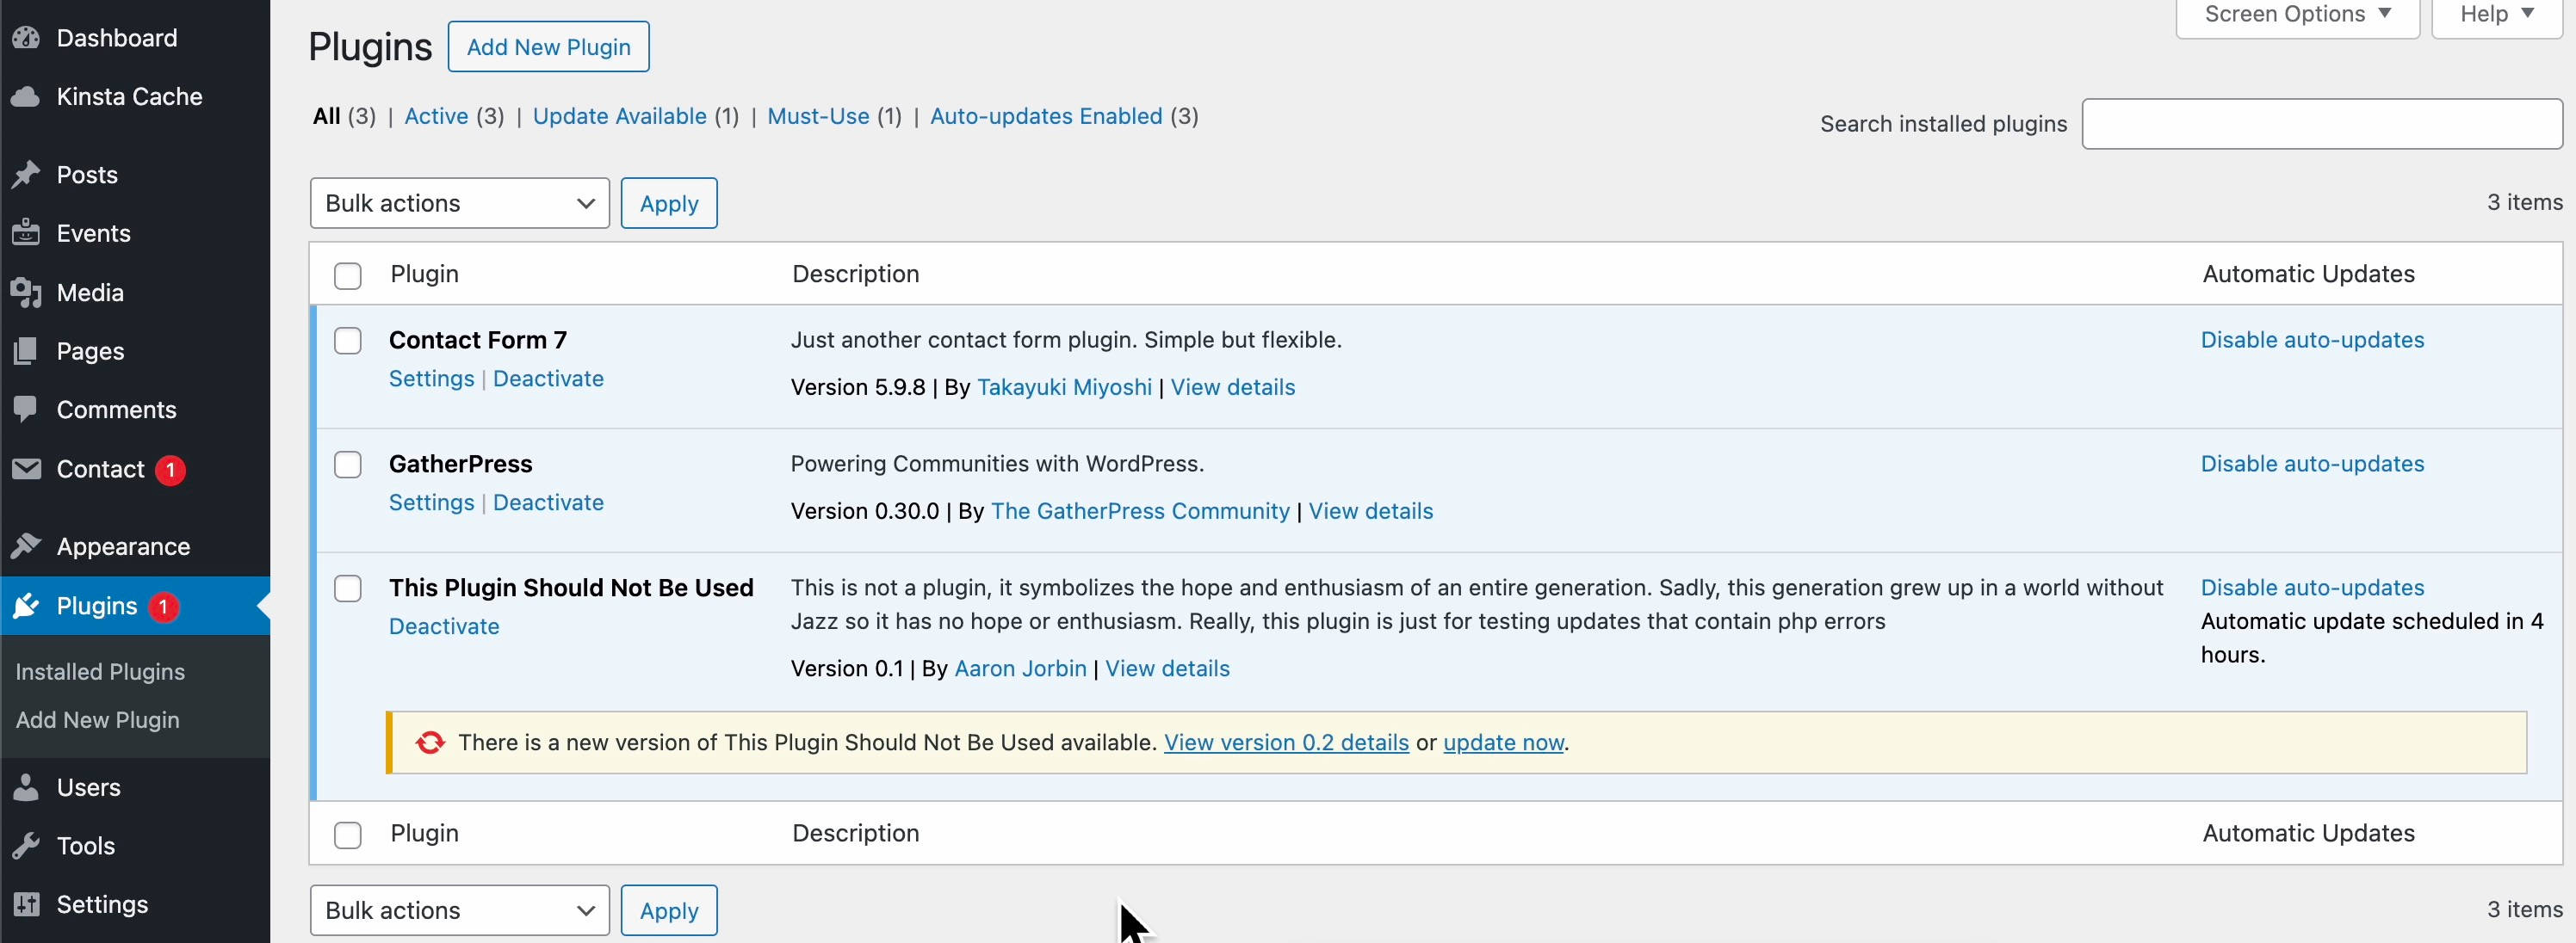Show All plugins filter
Screen dimensions: 2576x943
tap(326, 116)
